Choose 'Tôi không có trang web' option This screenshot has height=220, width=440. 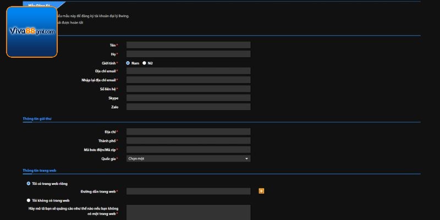[29, 200]
